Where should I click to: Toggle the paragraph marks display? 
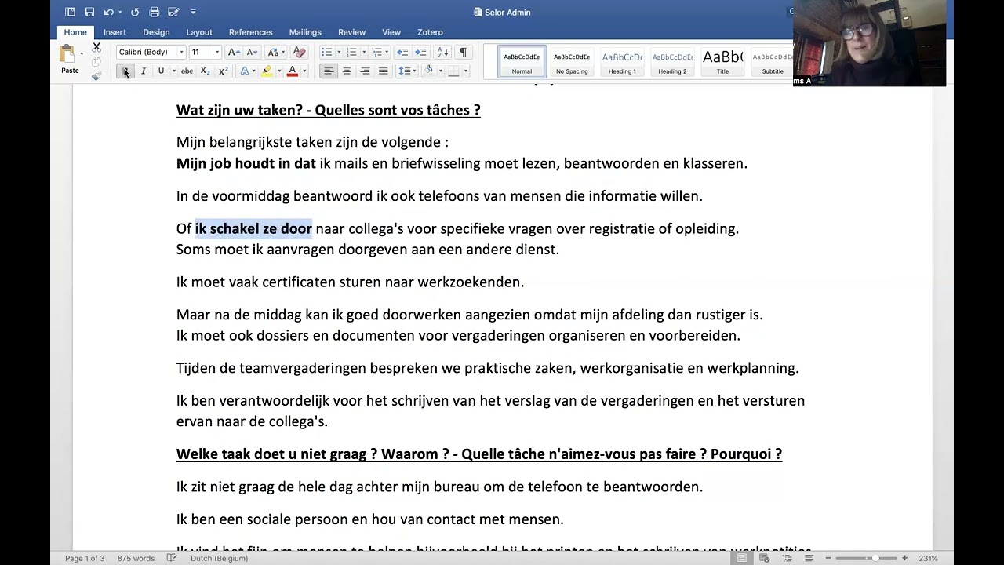[463, 52]
